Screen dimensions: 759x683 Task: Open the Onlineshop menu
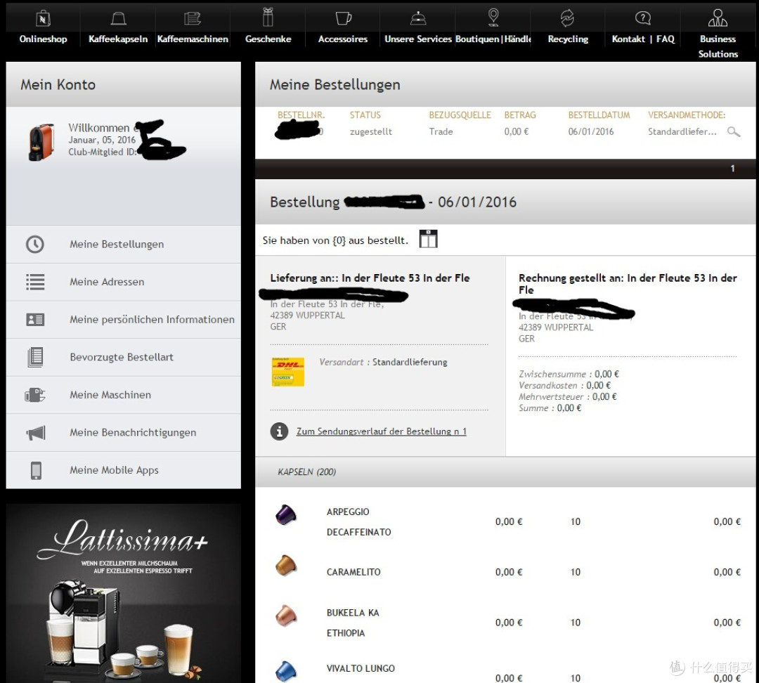(x=43, y=39)
